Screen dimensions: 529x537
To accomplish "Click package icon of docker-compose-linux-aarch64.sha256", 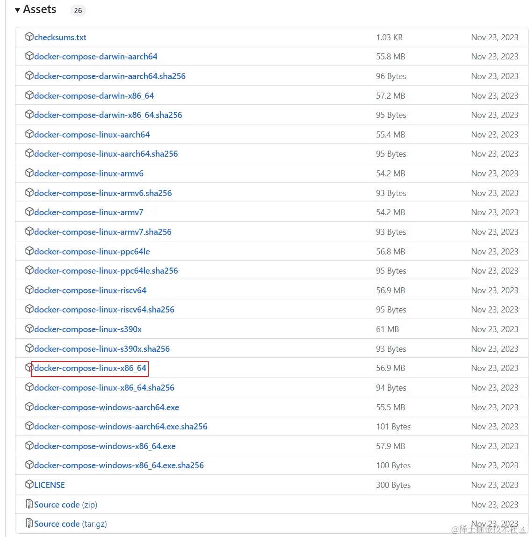I will (29, 153).
